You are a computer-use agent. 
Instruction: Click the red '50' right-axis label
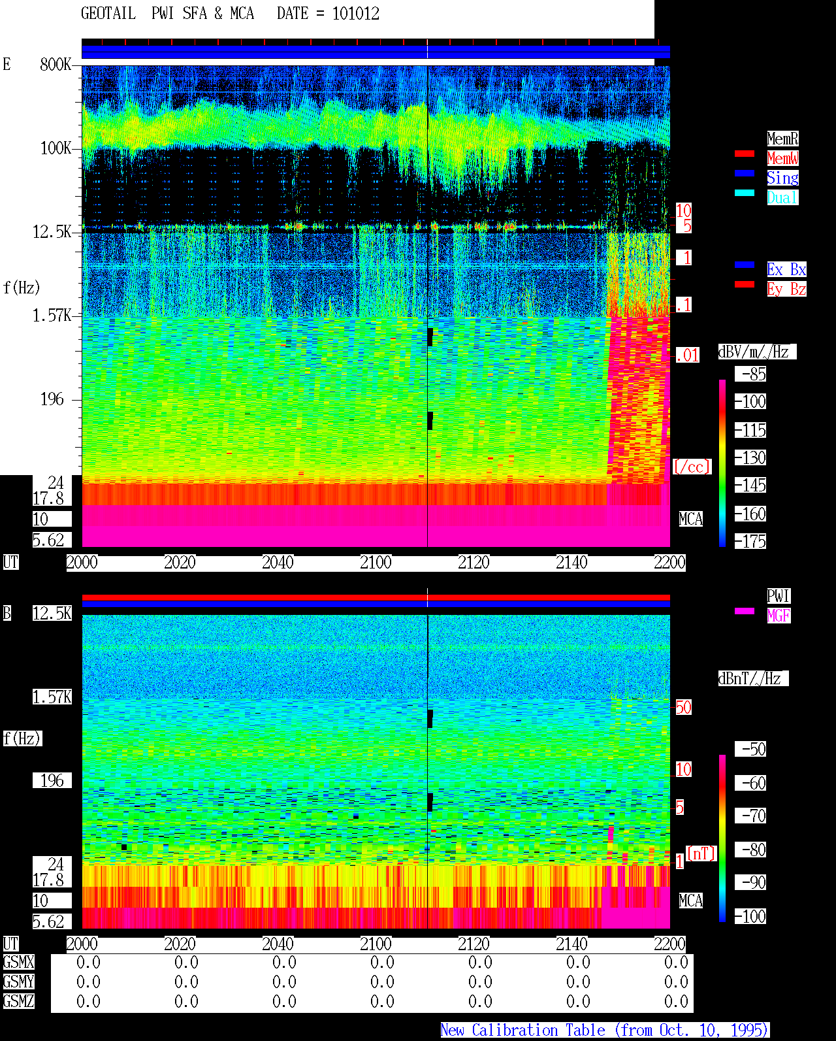tap(683, 707)
